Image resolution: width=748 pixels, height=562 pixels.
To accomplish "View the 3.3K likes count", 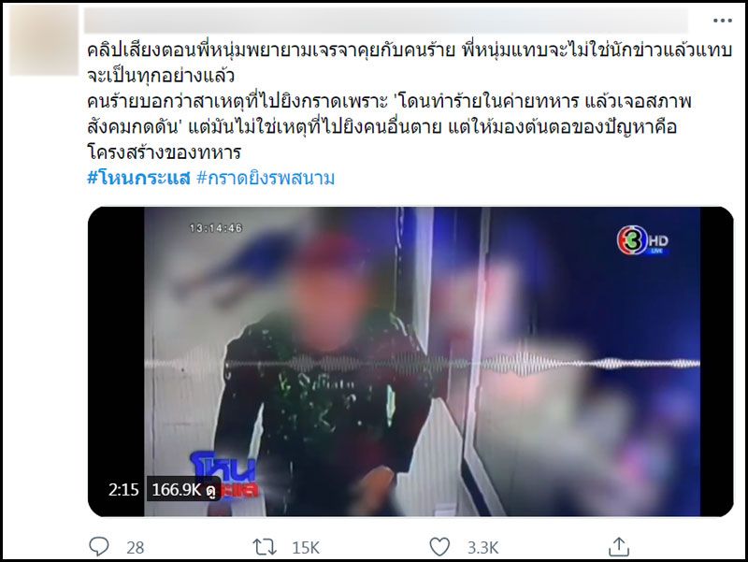I will coord(482,547).
